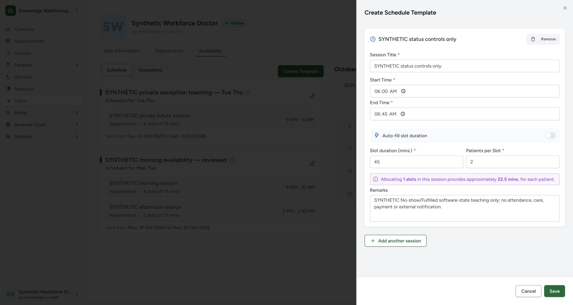Close the Create Schedule Template panel
This screenshot has height=305, width=573.
565,8
